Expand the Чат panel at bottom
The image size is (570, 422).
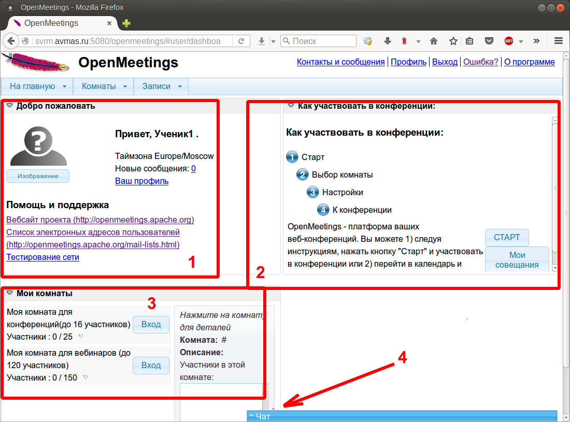click(x=402, y=416)
